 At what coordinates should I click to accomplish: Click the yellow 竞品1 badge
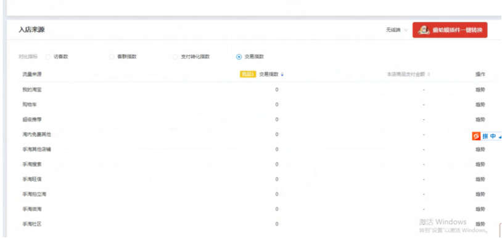point(248,74)
